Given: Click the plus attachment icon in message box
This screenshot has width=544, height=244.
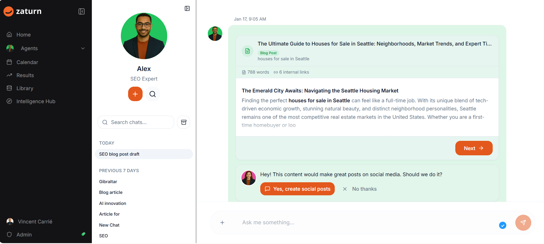Looking at the screenshot, I should [222, 223].
